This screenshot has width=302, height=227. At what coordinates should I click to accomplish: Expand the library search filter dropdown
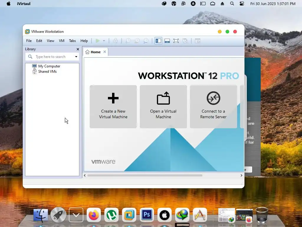tap(76, 57)
